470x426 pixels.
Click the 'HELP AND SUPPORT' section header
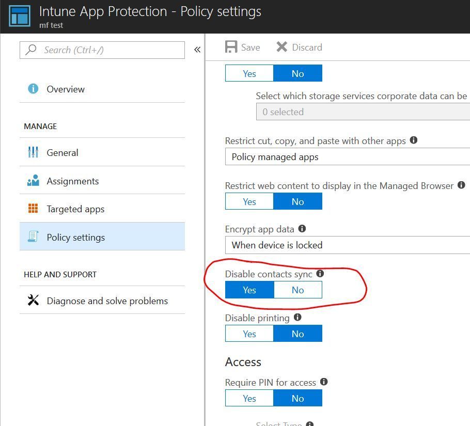pos(60,274)
